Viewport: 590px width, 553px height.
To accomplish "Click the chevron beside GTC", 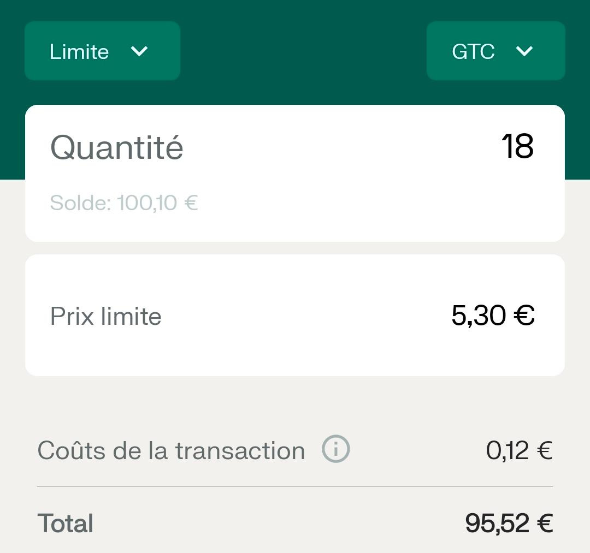I will pyautogui.click(x=524, y=52).
